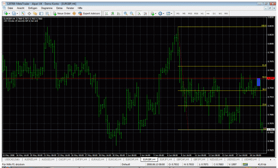This screenshot has width=278, height=168.
Task: Switch chart to bar chart icon
Action: point(107,13)
